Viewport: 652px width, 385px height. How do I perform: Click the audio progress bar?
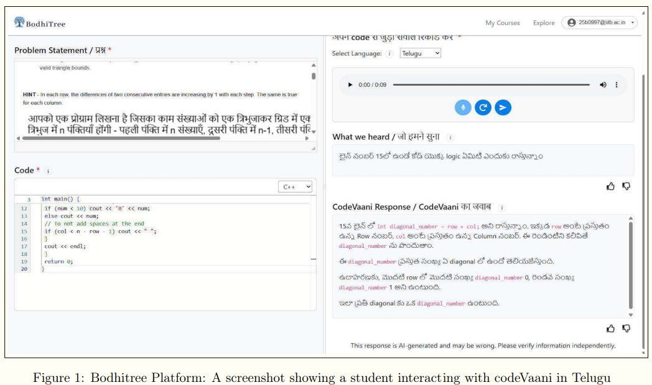(491, 84)
